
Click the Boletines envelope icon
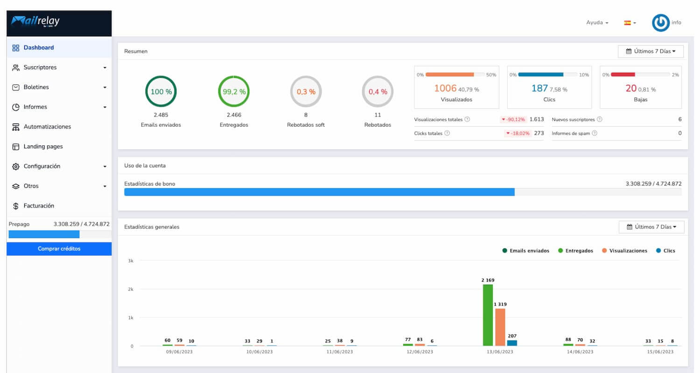click(15, 87)
